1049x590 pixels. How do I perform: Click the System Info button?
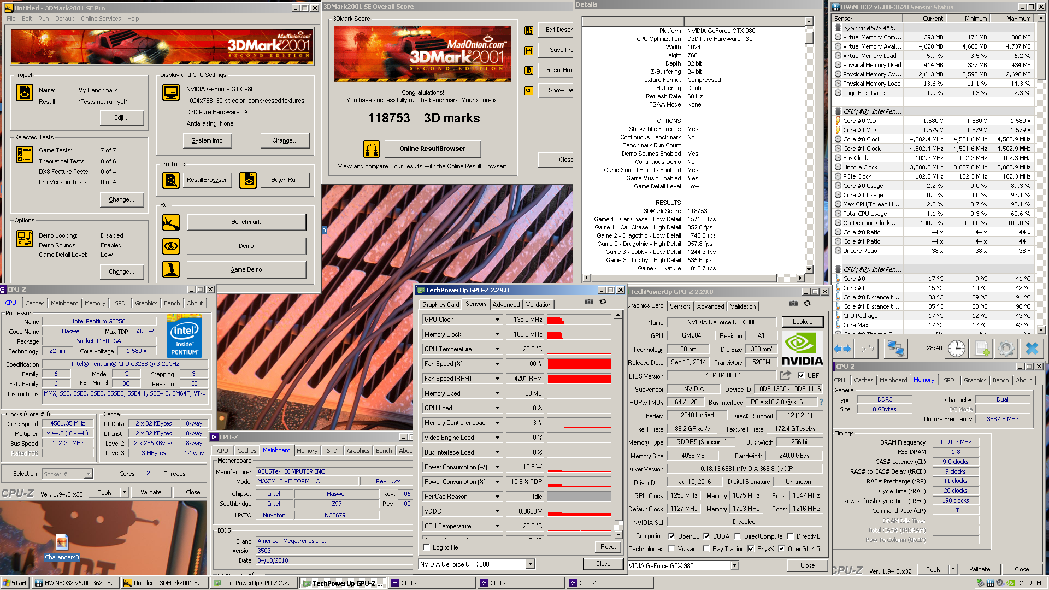[x=207, y=140]
